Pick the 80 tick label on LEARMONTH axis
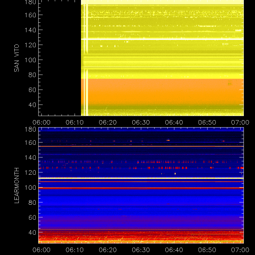This screenshot has width=255, height=255. 33,202
